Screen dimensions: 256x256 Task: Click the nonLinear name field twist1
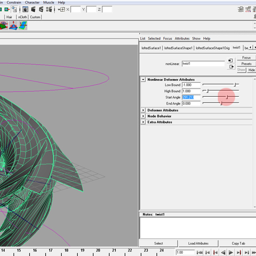[x=203, y=64]
